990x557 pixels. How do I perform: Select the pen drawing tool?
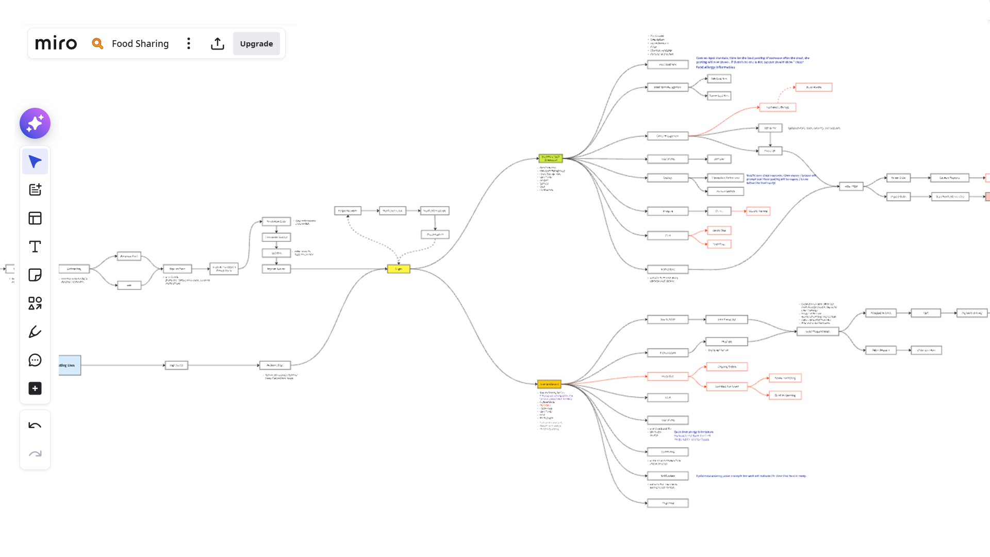(35, 332)
